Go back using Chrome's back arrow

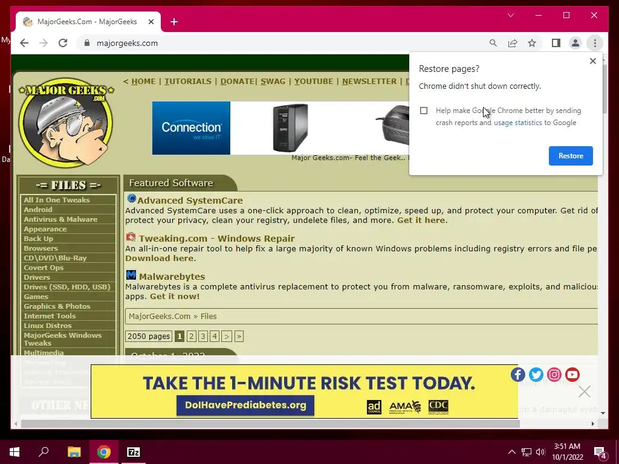(24, 43)
